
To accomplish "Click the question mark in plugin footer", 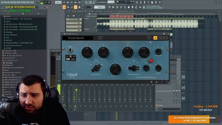I will pos(162,82).
